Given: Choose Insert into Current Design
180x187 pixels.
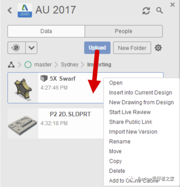Looking at the screenshot, I should point(141,92).
